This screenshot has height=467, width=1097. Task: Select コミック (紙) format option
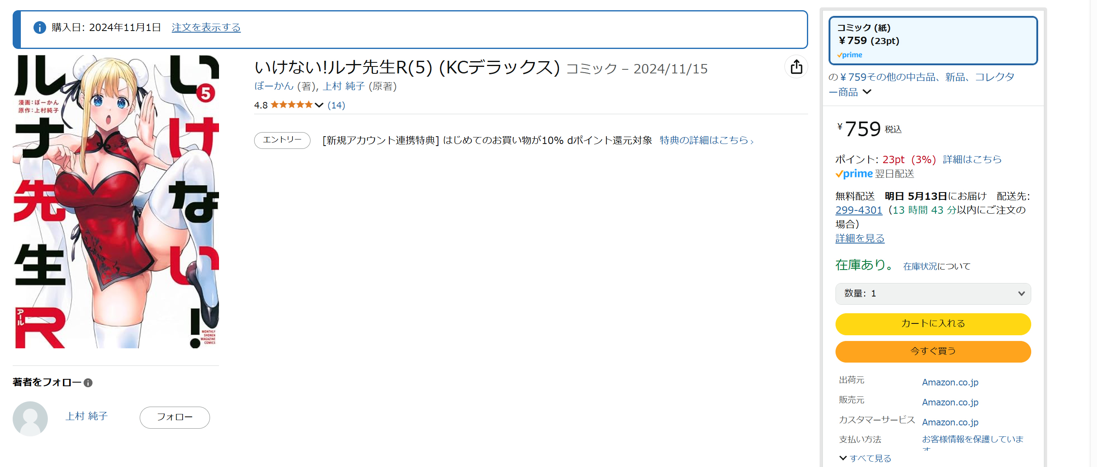point(933,41)
